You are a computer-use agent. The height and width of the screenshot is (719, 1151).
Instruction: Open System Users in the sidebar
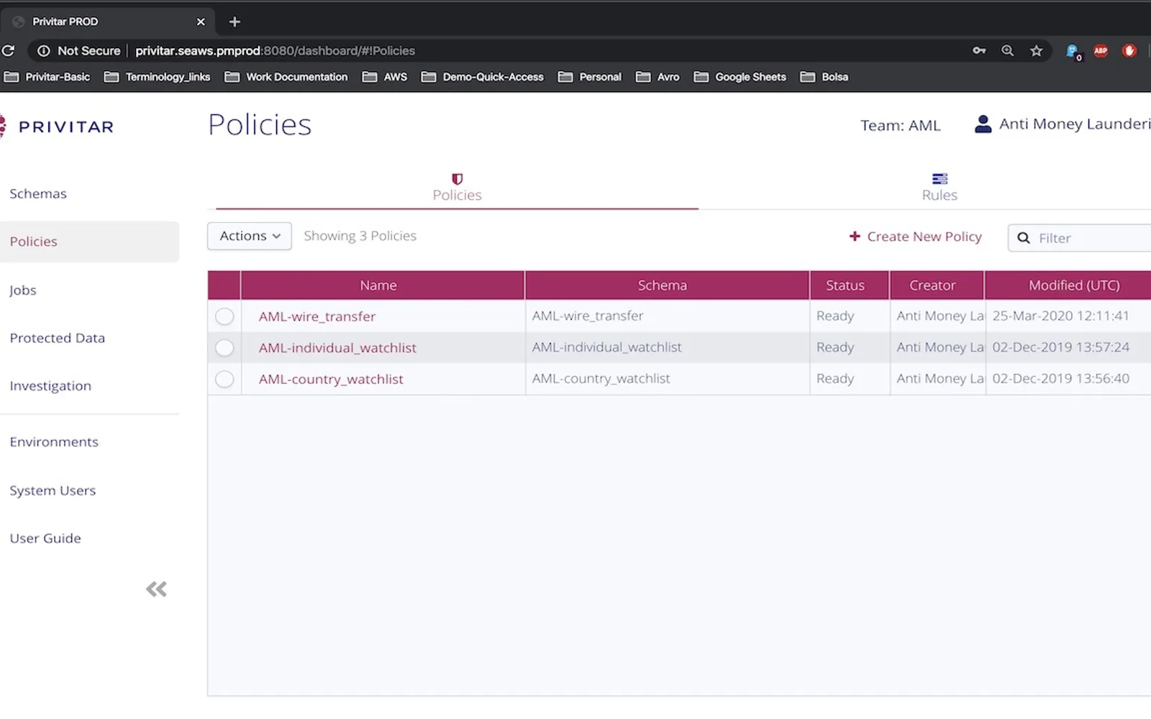tap(53, 490)
